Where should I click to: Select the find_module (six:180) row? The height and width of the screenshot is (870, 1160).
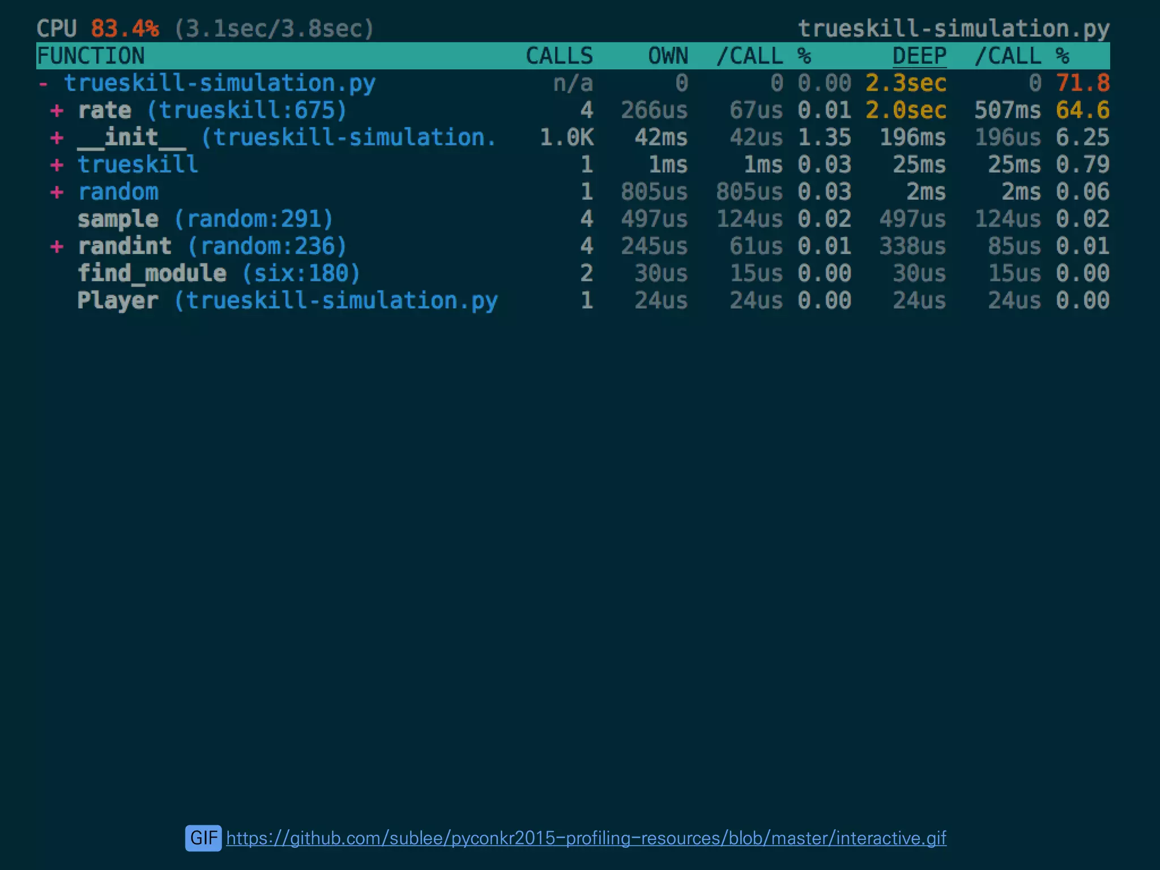(573, 274)
